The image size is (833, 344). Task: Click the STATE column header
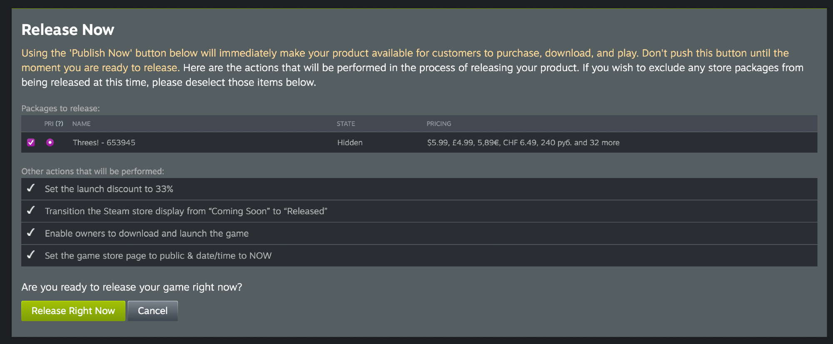[346, 124]
